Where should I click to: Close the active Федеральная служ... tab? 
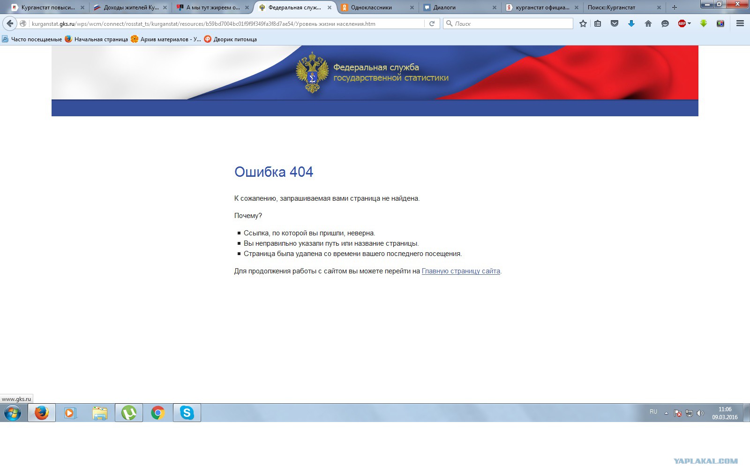330,8
